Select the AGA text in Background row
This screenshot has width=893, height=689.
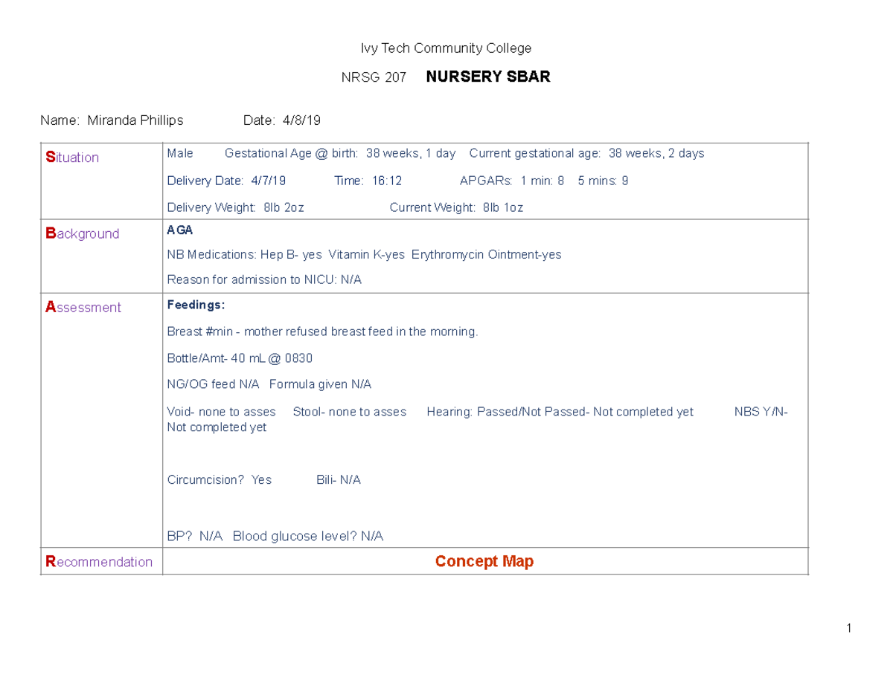pyautogui.click(x=179, y=230)
